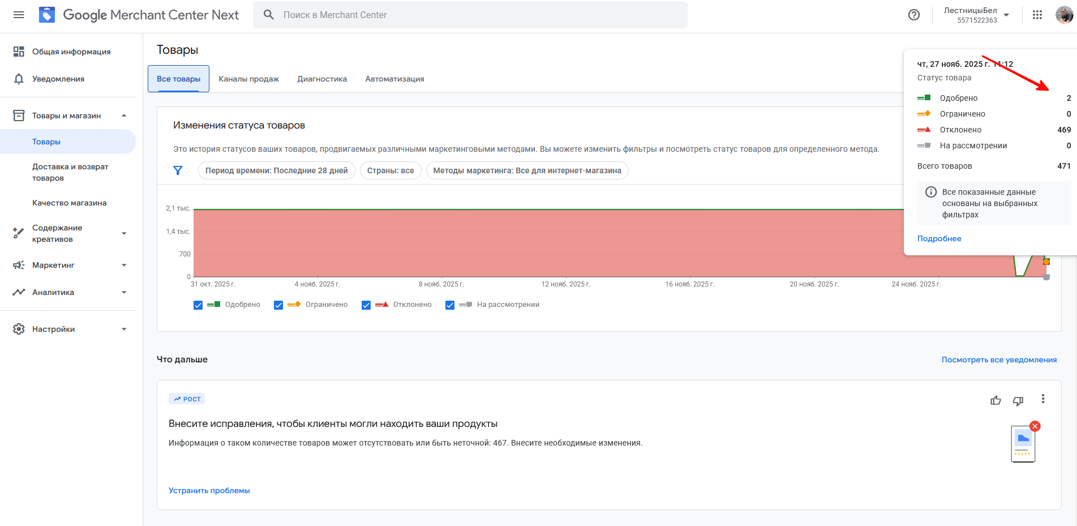Toggle the Отклонено legend checkbox

click(x=366, y=305)
